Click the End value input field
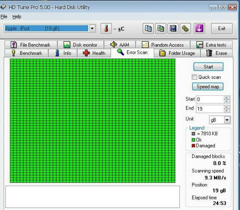This screenshot has height=210, width=240. pos(210,109)
